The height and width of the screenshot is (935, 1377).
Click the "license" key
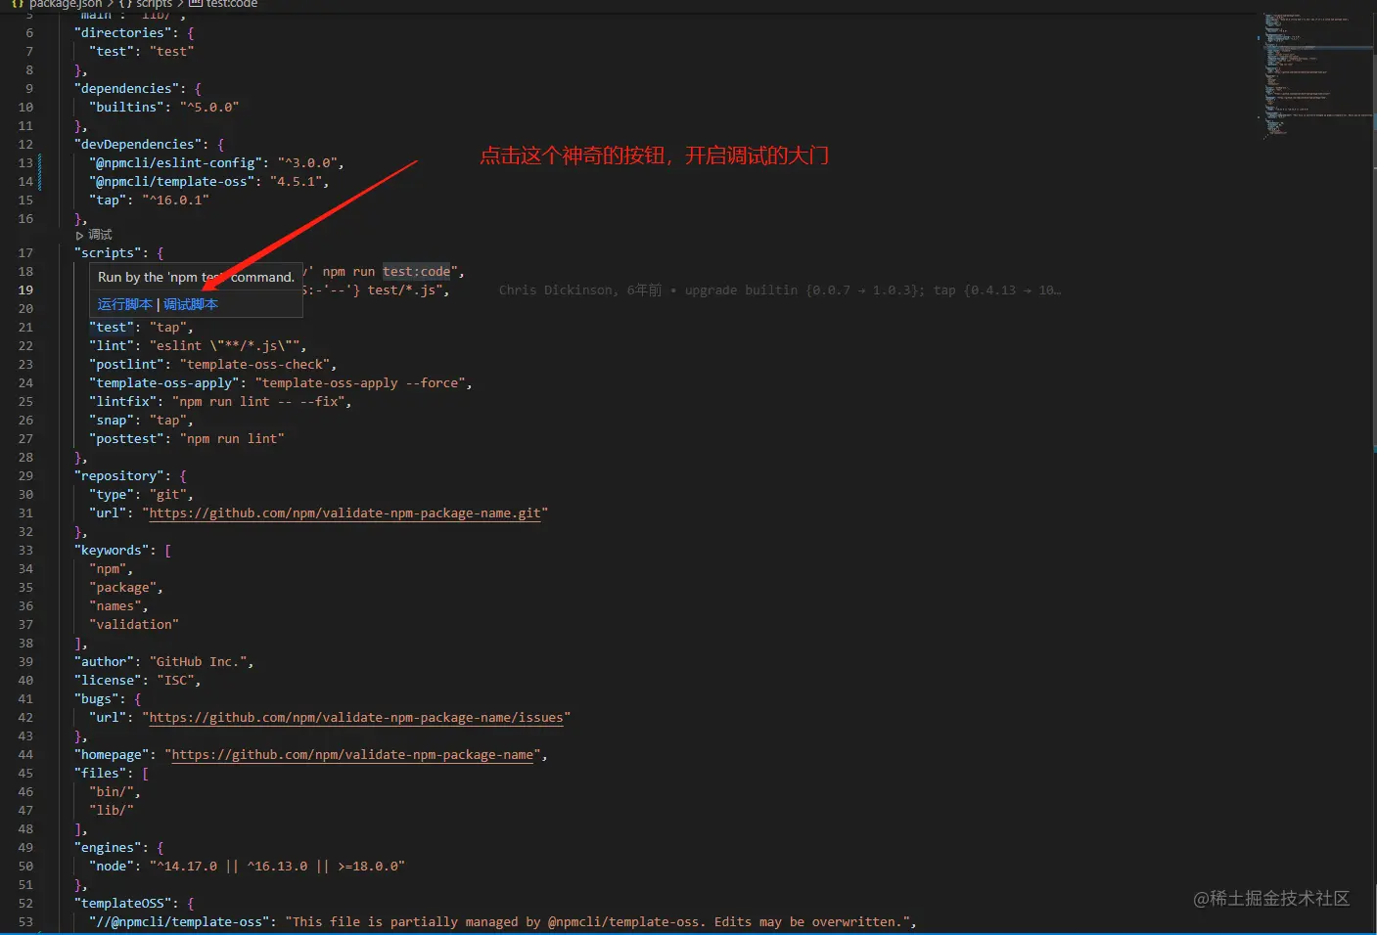tap(108, 681)
